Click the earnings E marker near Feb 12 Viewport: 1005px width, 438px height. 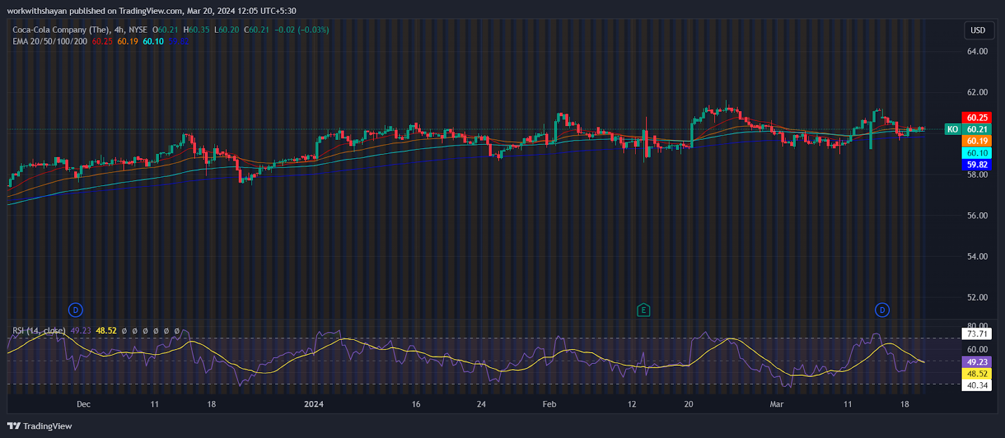643,309
